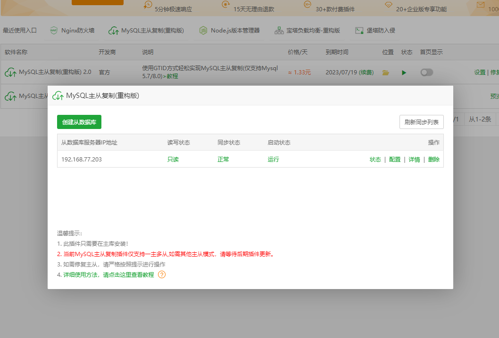The image size is (499, 338).
Task: Click the 刷新同步列表 button
Action: pos(421,122)
